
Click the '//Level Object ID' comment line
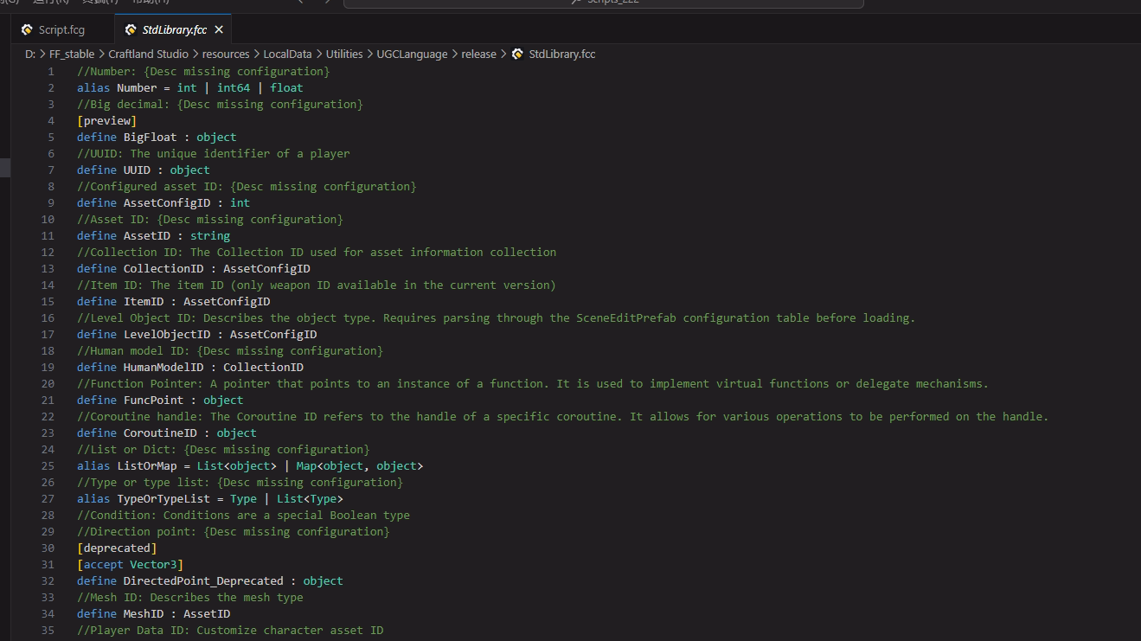[x=496, y=317]
